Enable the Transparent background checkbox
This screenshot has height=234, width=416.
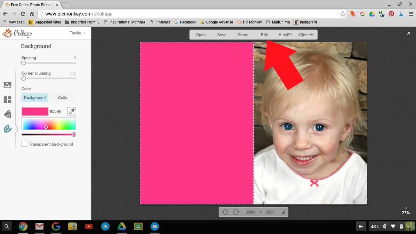24,144
